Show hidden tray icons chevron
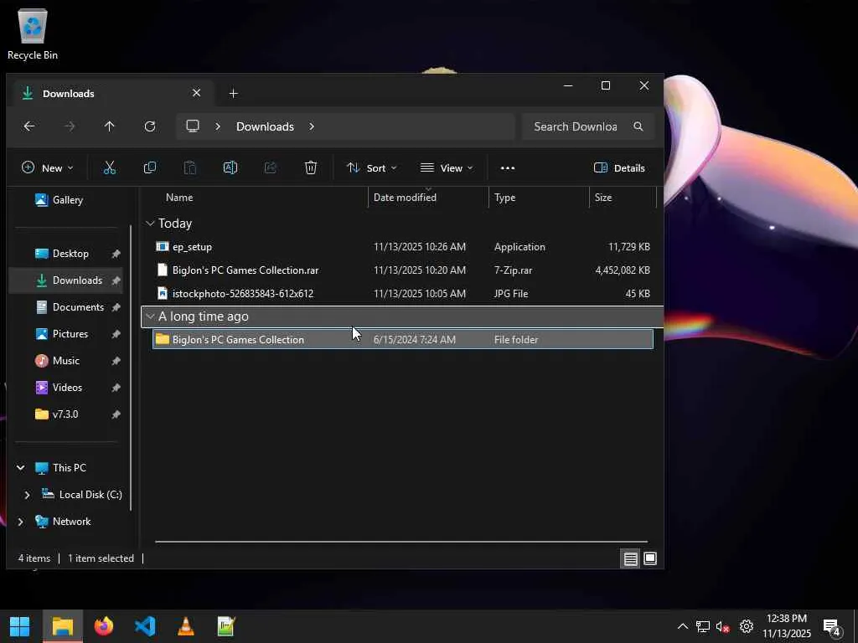The height and width of the screenshot is (643, 858). point(682,626)
